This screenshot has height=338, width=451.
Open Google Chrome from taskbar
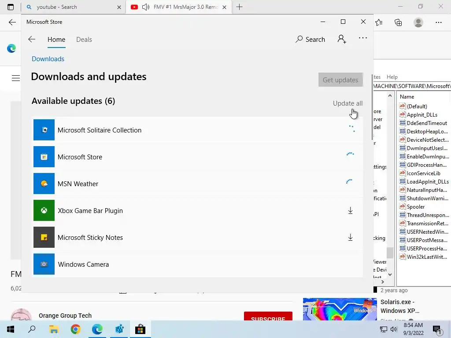pyautogui.click(x=75, y=329)
